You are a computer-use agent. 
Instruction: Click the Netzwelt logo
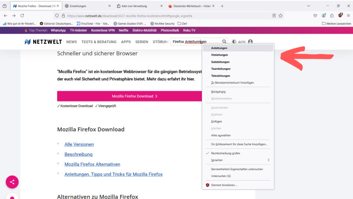pos(43,42)
